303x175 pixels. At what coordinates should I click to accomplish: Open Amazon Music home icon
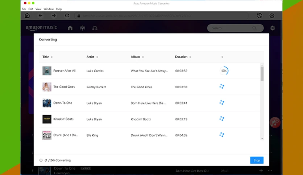[x=70, y=28]
